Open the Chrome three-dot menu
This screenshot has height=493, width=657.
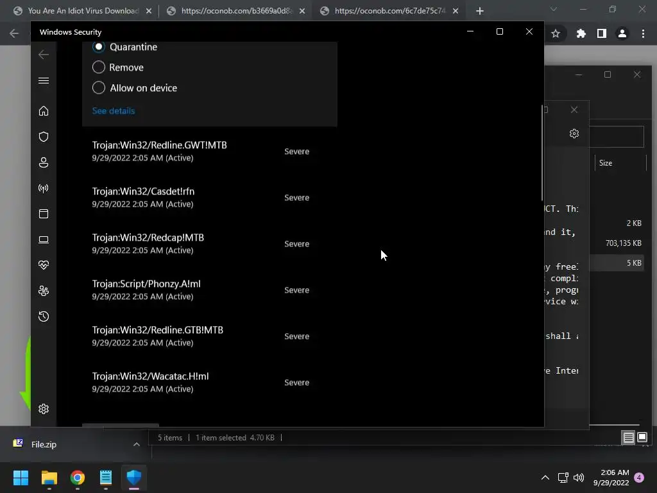[x=643, y=33]
